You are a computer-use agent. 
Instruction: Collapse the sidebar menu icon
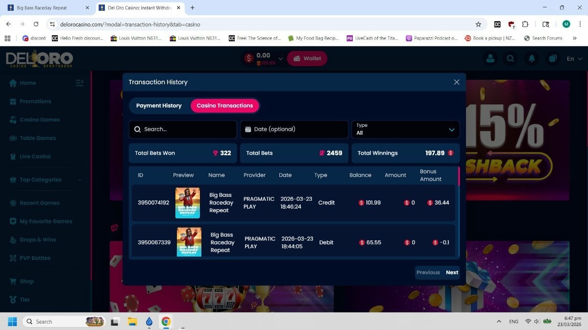pos(79,83)
